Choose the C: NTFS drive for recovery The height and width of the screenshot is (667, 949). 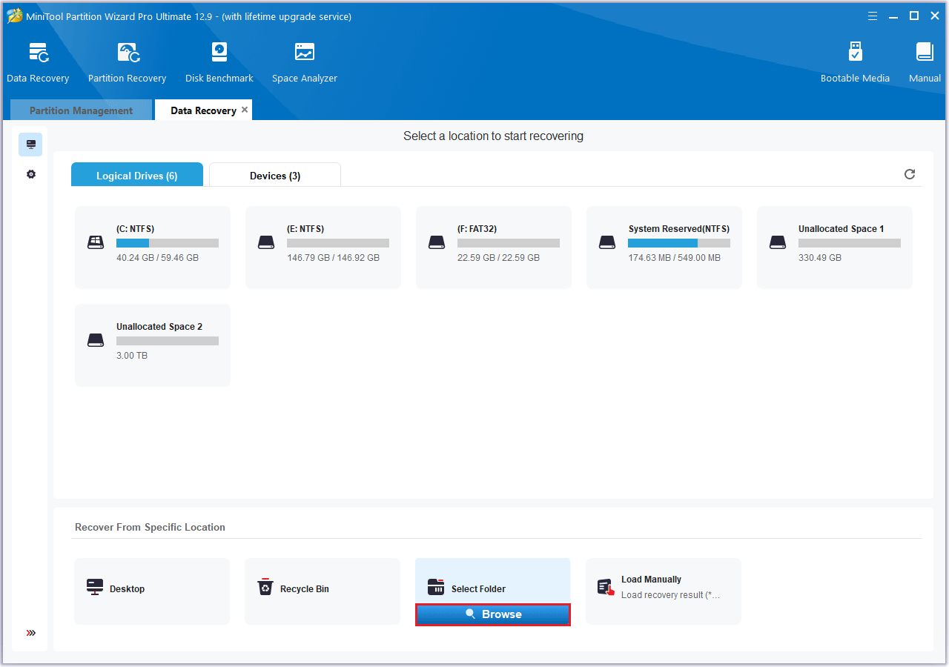153,247
